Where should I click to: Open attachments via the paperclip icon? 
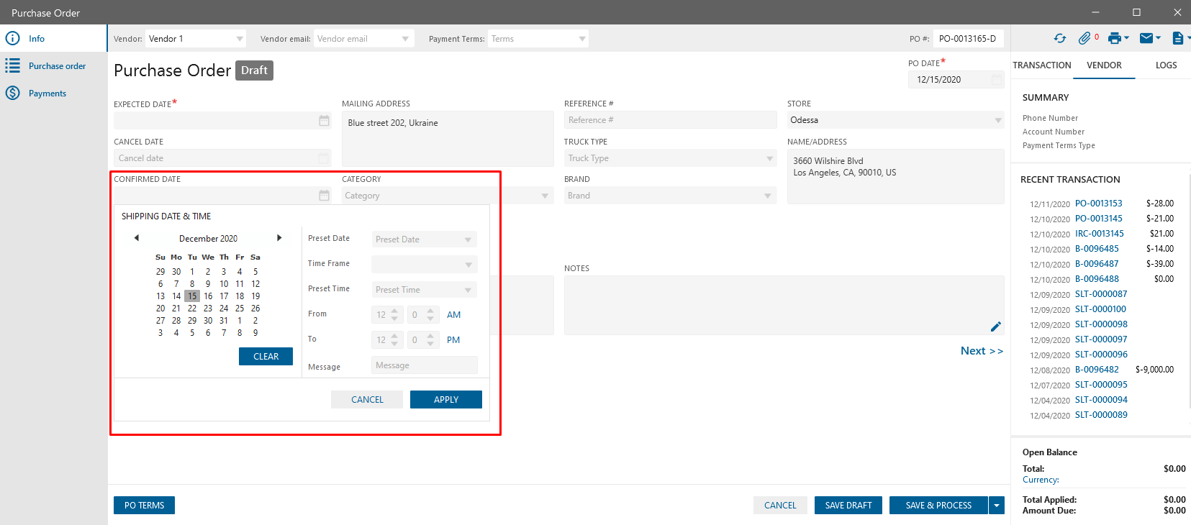[1084, 39]
